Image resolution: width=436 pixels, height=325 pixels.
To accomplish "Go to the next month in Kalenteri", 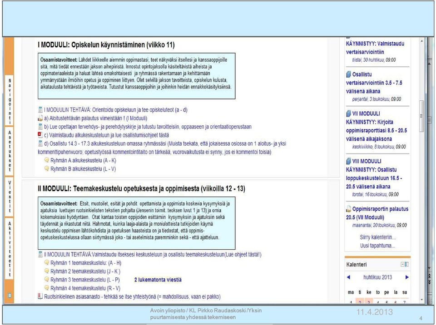I will click(x=407, y=277).
